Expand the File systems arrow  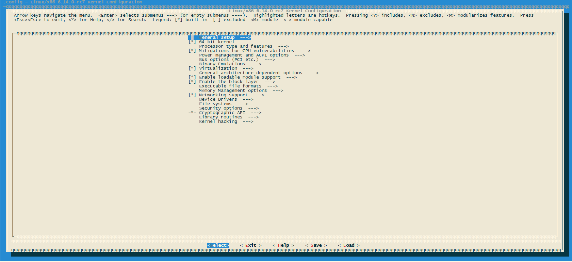click(242, 104)
